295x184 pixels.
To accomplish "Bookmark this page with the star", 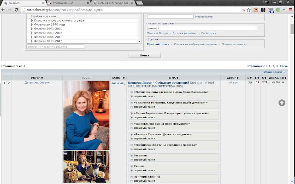I will (x=248, y=10).
